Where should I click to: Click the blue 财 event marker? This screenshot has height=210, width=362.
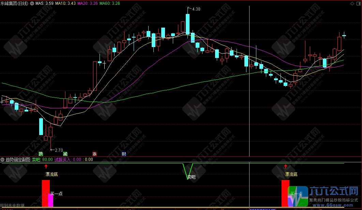pyautogui.click(x=124, y=154)
